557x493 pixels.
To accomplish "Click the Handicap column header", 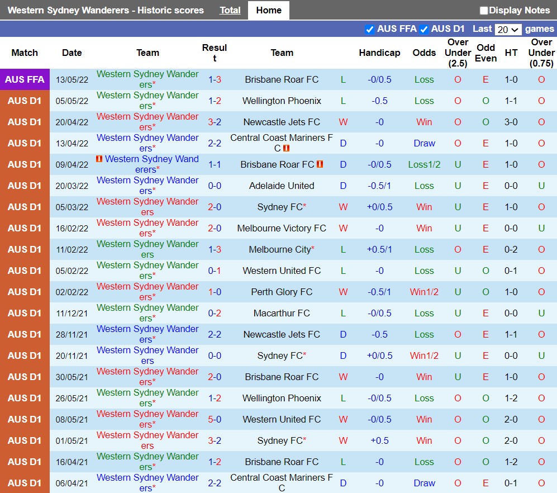I will [x=379, y=53].
